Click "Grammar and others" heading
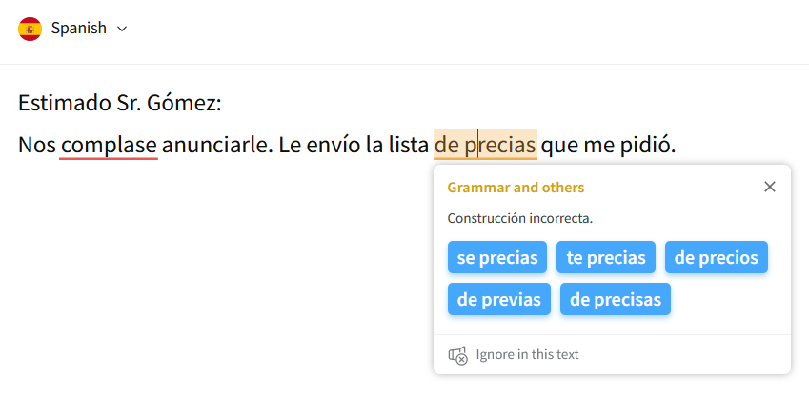Image resolution: width=809 pixels, height=417 pixels. coord(516,188)
